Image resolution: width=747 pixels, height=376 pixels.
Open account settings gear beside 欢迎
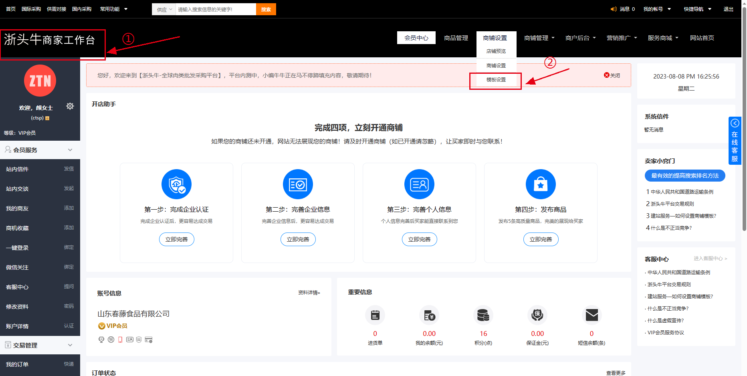coord(70,106)
